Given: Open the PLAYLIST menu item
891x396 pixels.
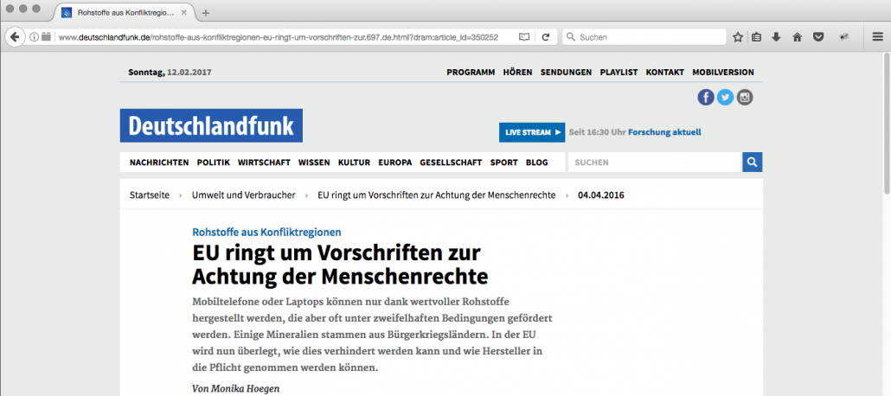Looking at the screenshot, I should click(x=619, y=72).
